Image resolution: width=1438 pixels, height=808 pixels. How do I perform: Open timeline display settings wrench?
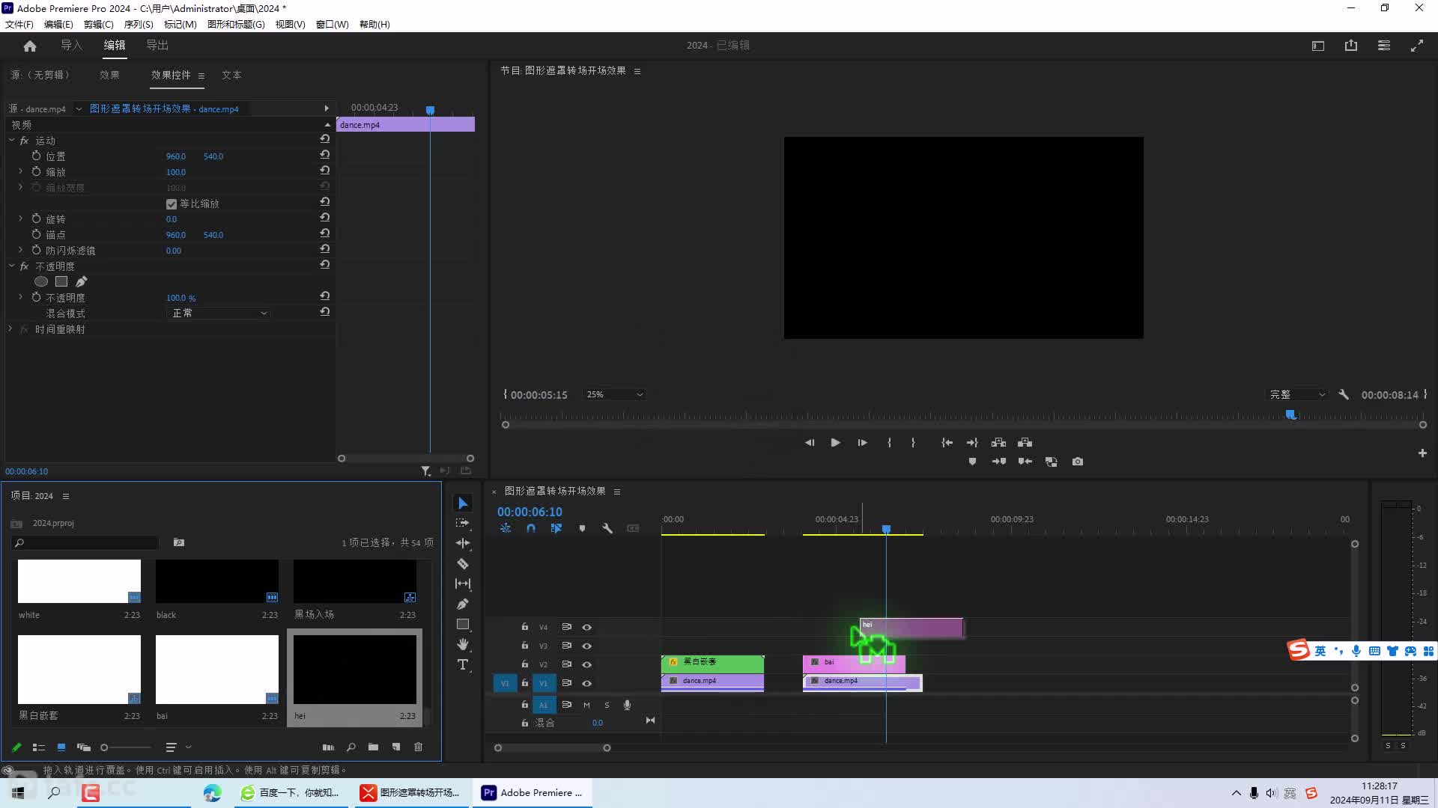pyautogui.click(x=607, y=528)
